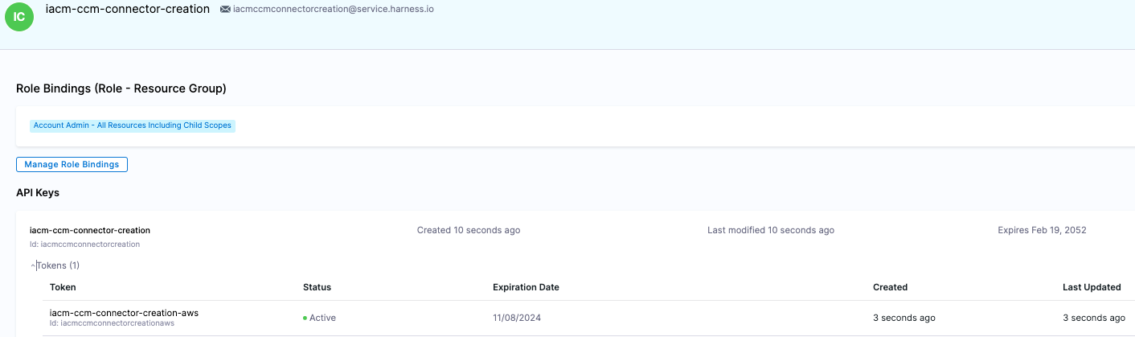Collapse the Tokens (1) chevron

pyautogui.click(x=33, y=265)
